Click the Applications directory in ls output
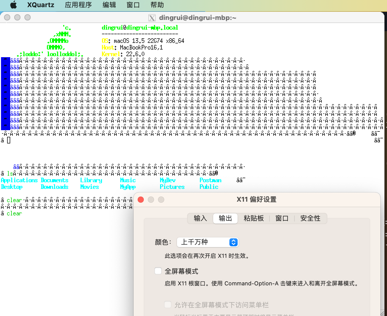 [19, 180]
